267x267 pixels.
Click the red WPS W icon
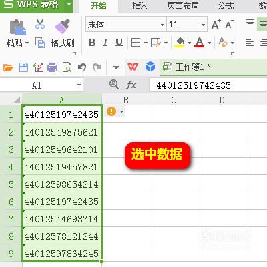pyautogui.click(x=133, y=67)
